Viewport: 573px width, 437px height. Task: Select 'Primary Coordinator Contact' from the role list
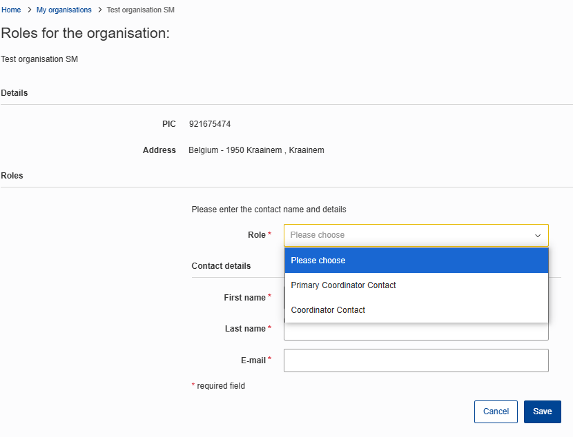pyautogui.click(x=343, y=285)
